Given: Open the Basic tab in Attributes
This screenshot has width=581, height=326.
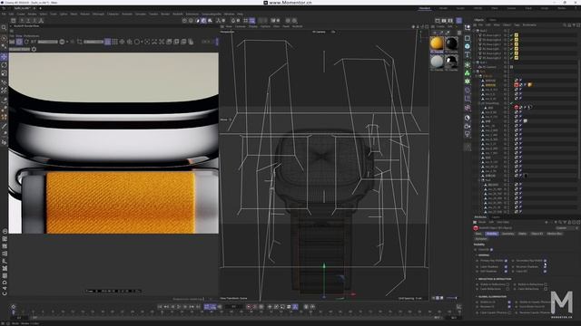Looking at the screenshot, I should point(478,234).
